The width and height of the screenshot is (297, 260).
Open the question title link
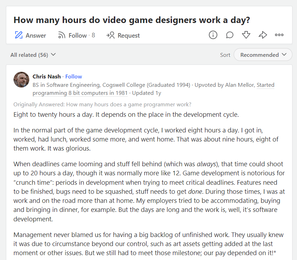pos(132,20)
